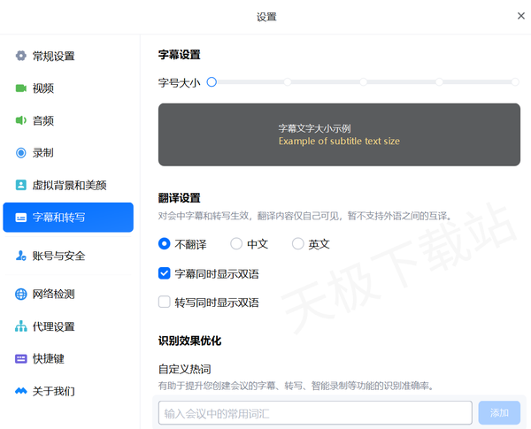
Task: Click the 翻译设置 heading
Action: tap(180, 198)
